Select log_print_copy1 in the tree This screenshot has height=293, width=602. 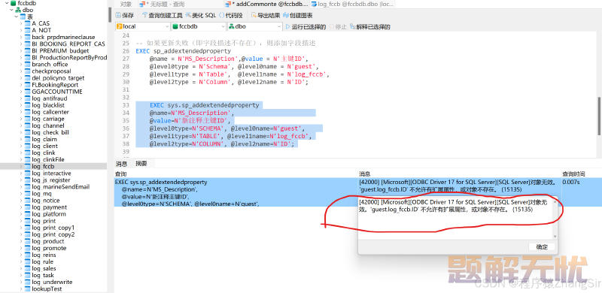coord(53,228)
